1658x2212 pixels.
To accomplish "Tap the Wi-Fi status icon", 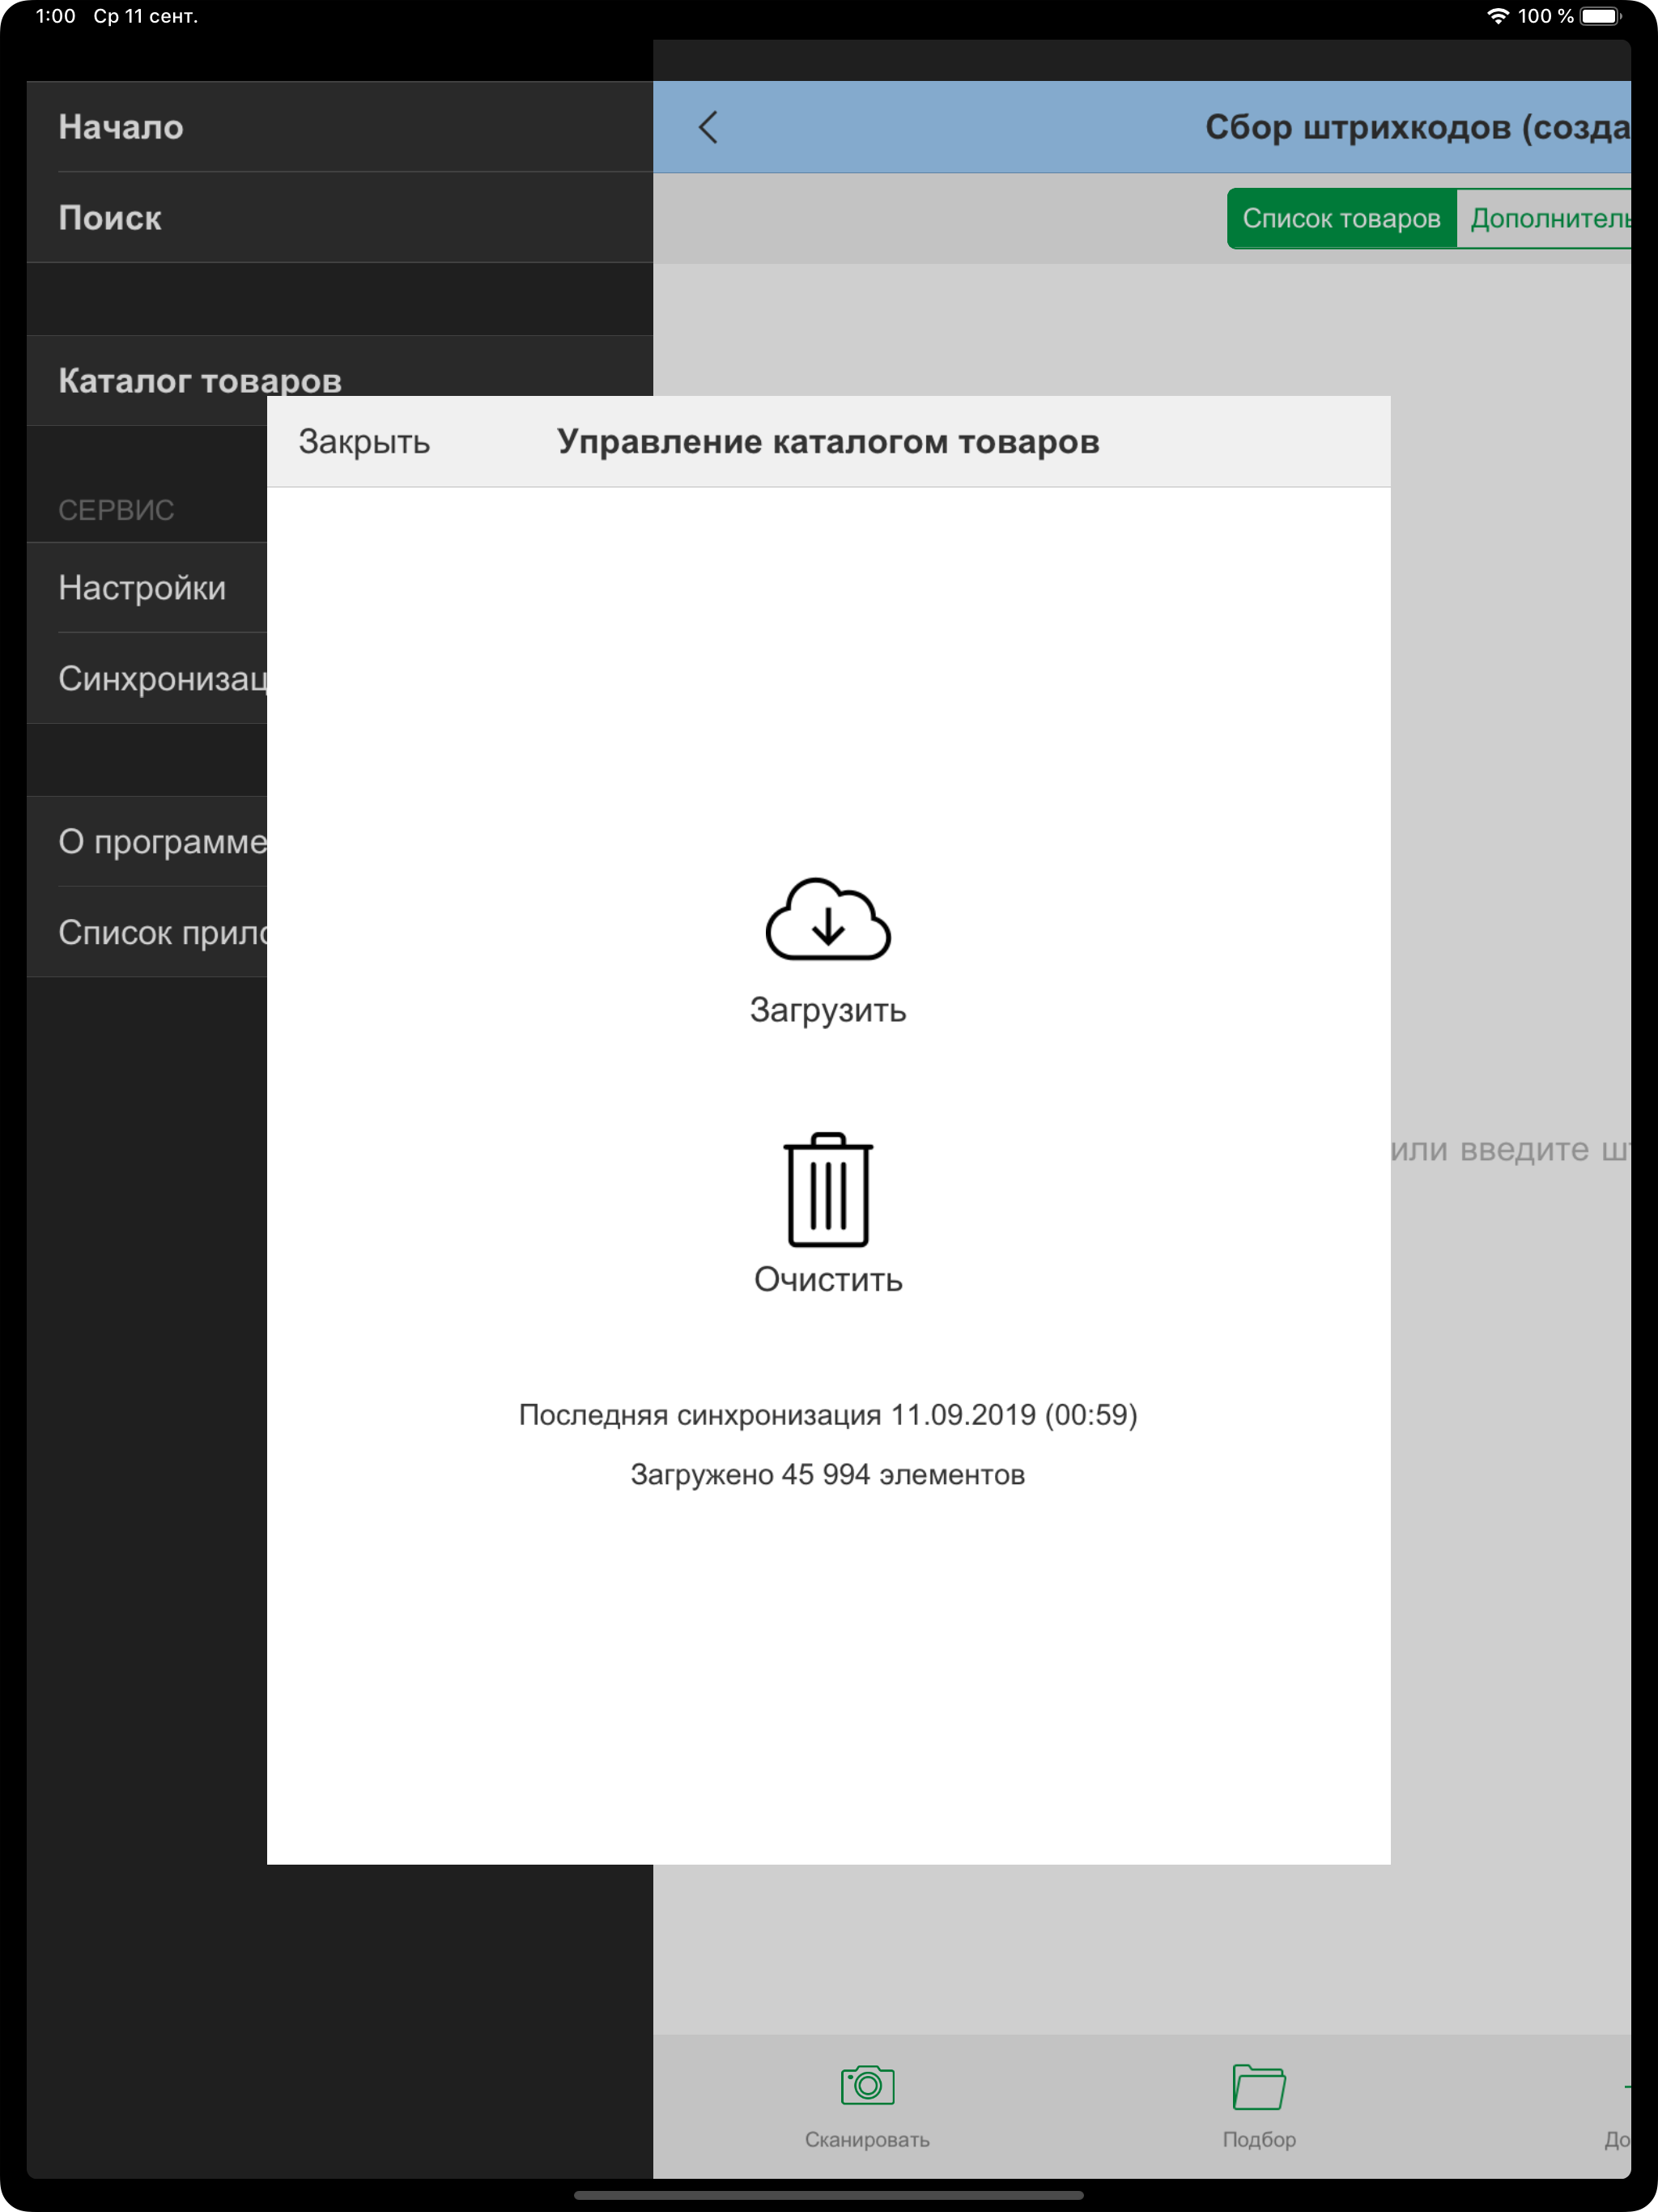I will tap(1497, 16).
